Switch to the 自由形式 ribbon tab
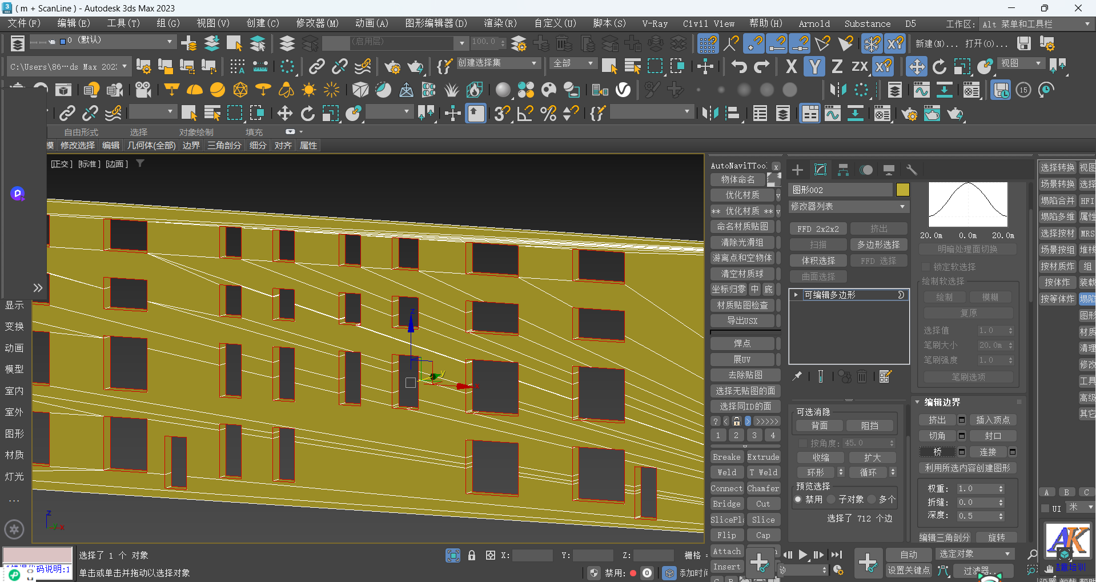This screenshot has width=1096, height=582. (x=81, y=132)
